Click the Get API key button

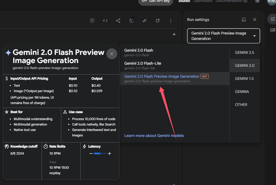click(x=156, y=2)
